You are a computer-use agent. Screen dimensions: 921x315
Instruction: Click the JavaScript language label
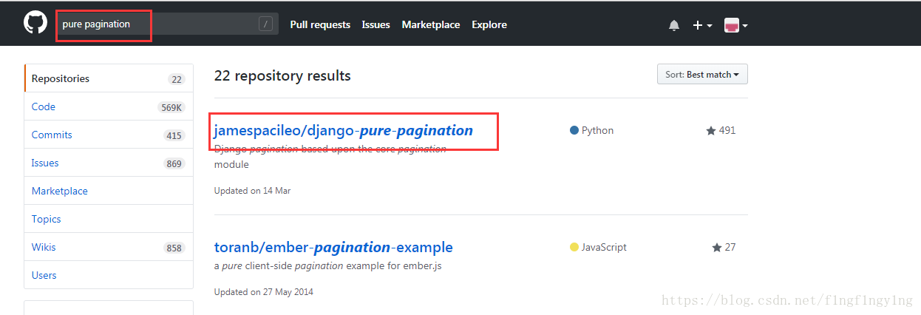point(604,247)
